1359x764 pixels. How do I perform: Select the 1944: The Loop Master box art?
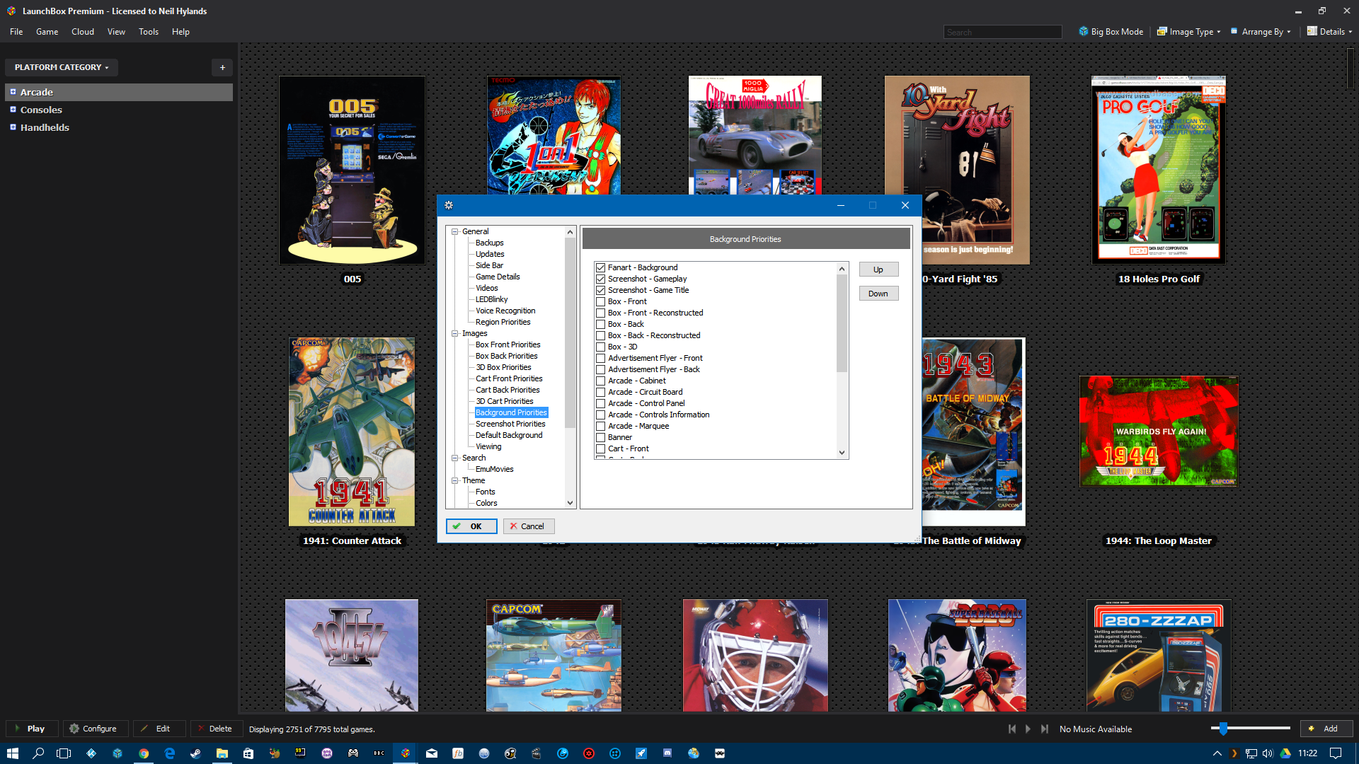tap(1159, 431)
